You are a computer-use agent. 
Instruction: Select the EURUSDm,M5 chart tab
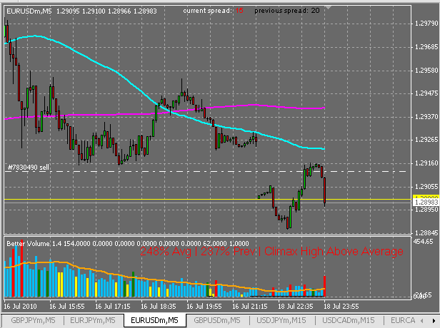click(154, 320)
